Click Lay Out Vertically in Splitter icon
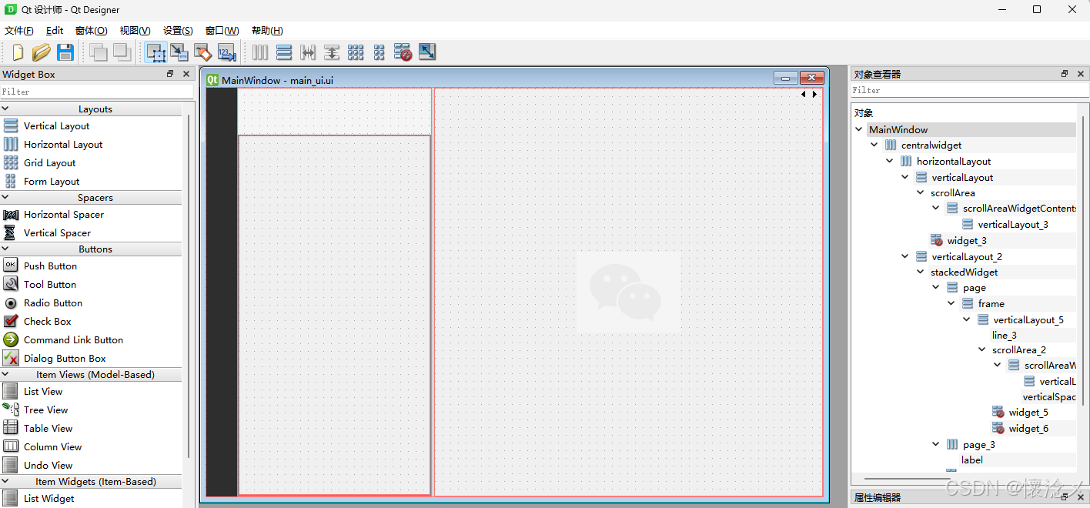 pos(332,52)
